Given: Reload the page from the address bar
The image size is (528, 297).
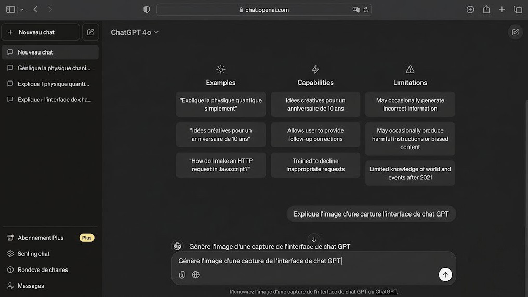Looking at the screenshot, I should click(366, 9).
